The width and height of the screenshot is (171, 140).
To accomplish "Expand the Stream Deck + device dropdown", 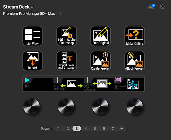I will click(x=38, y=7).
